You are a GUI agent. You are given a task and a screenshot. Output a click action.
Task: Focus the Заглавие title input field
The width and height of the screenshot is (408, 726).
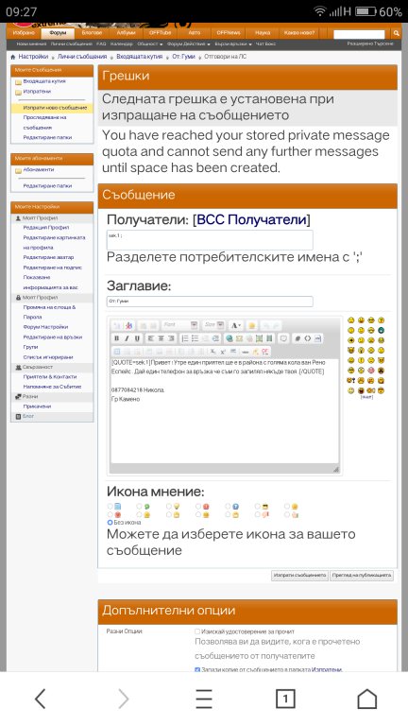(x=210, y=301)
